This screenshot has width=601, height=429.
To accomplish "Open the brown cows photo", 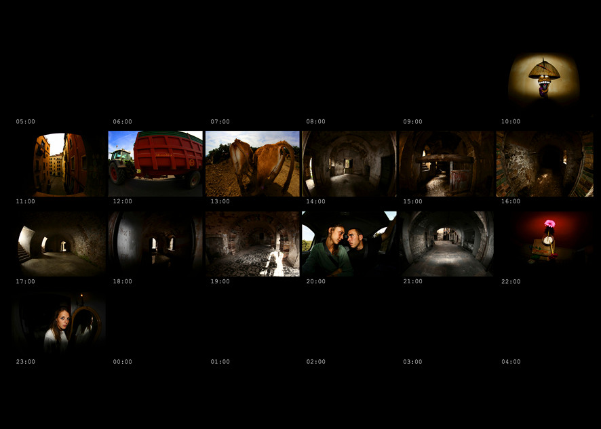I will click(252, 164).
